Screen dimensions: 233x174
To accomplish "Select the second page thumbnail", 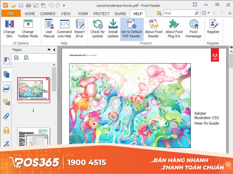I will coord(33,136).
